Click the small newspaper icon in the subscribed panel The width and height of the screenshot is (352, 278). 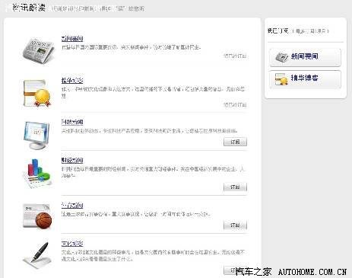point(281,57)
